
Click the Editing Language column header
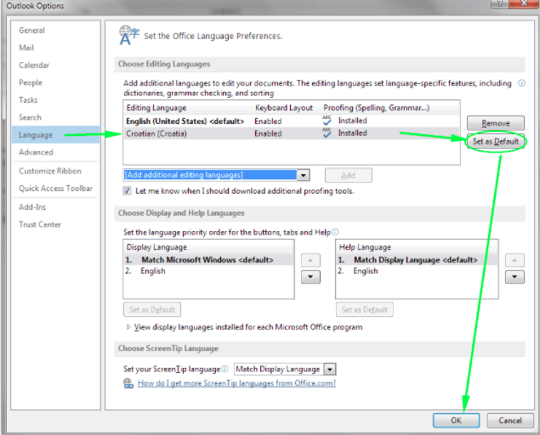pos(188,108)
